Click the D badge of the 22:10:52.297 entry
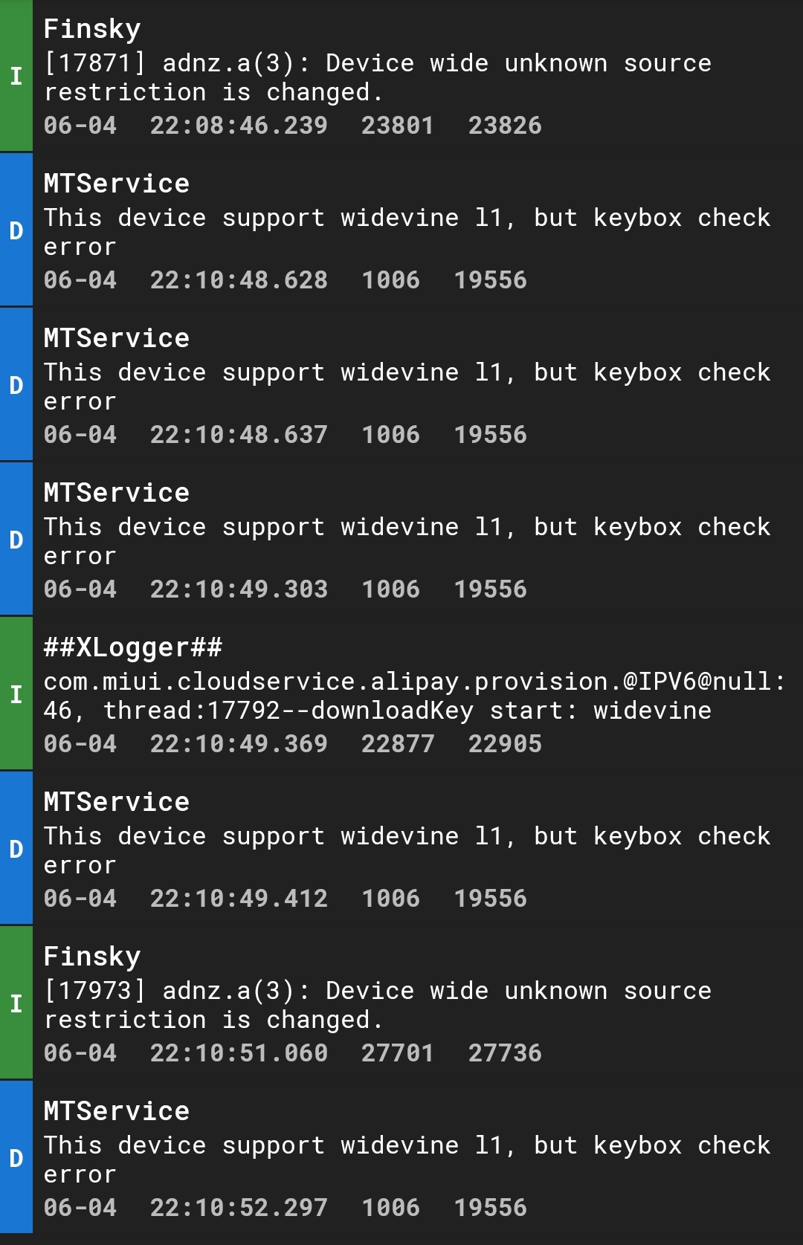 [16, 1157]
